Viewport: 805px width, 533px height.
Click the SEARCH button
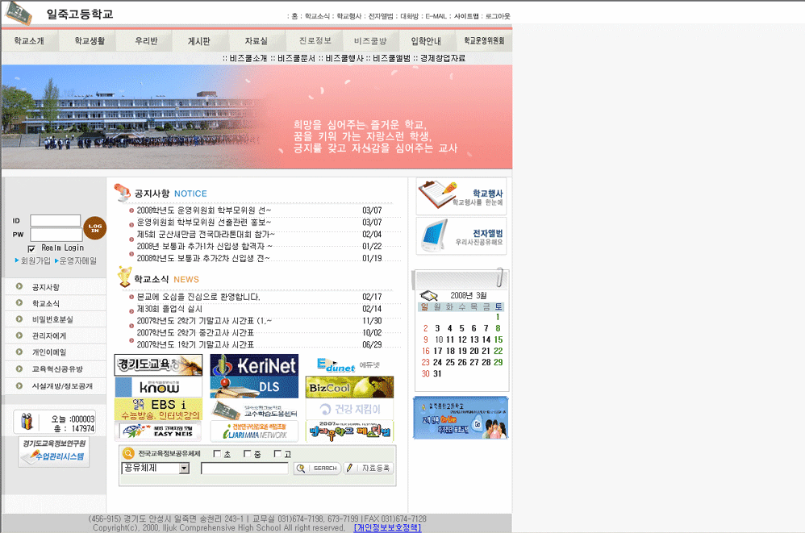[x=317, y=468]
